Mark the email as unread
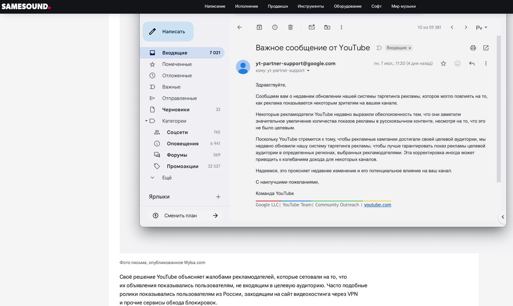Screen dimensions: 513x306 (312, 27)
